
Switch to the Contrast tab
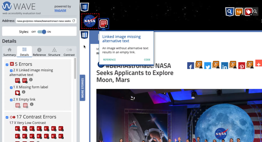pyautogui.click(x=69, y=52)
